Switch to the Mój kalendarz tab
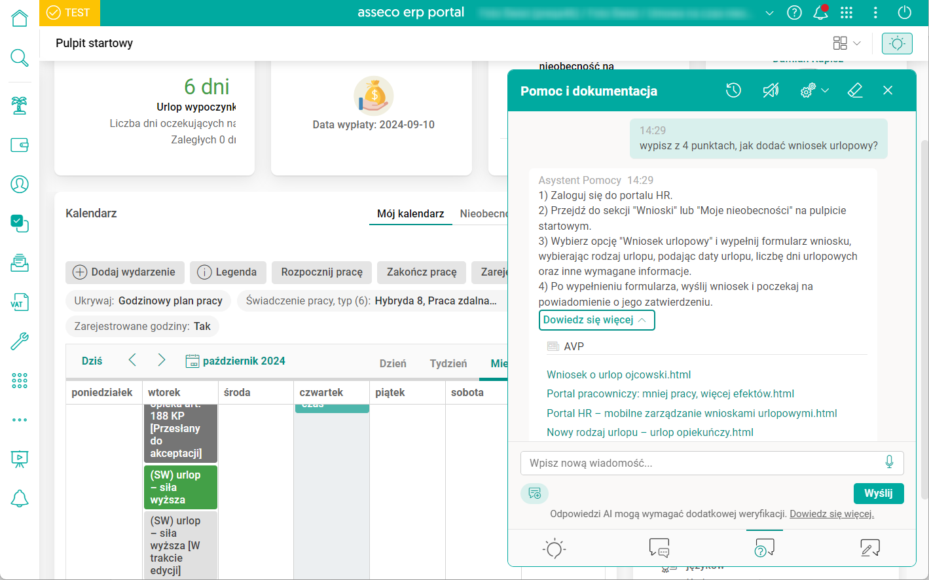Viewport: 929px width, 580px height. coord(410,213)
